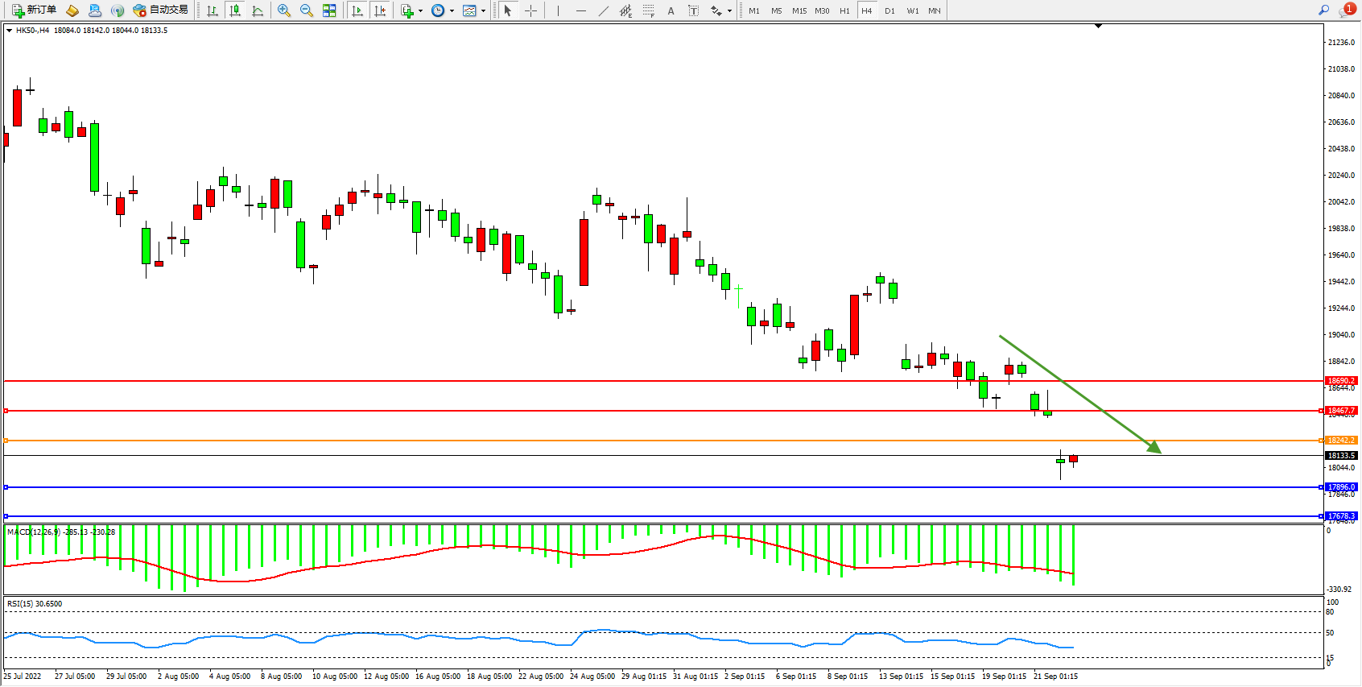Select the Fibonacci retracement tool

[648, 10]
